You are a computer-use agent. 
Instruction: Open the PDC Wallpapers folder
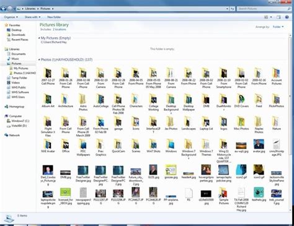pos(83,147)
